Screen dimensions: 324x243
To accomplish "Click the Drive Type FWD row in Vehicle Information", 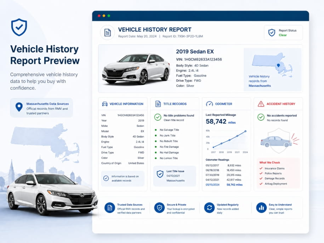I will coord(123,152).
